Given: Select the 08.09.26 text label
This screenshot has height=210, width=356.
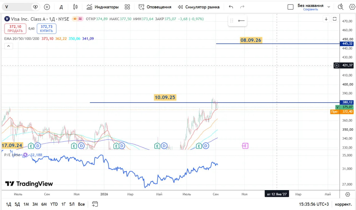Looking at the screenshot, I should pyautogui.click(x=251, y=40).
